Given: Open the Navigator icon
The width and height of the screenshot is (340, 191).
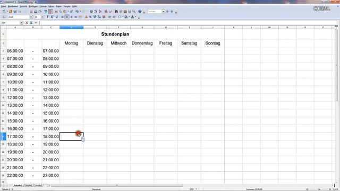Looking at the screenshot, I should click(121, 11).
